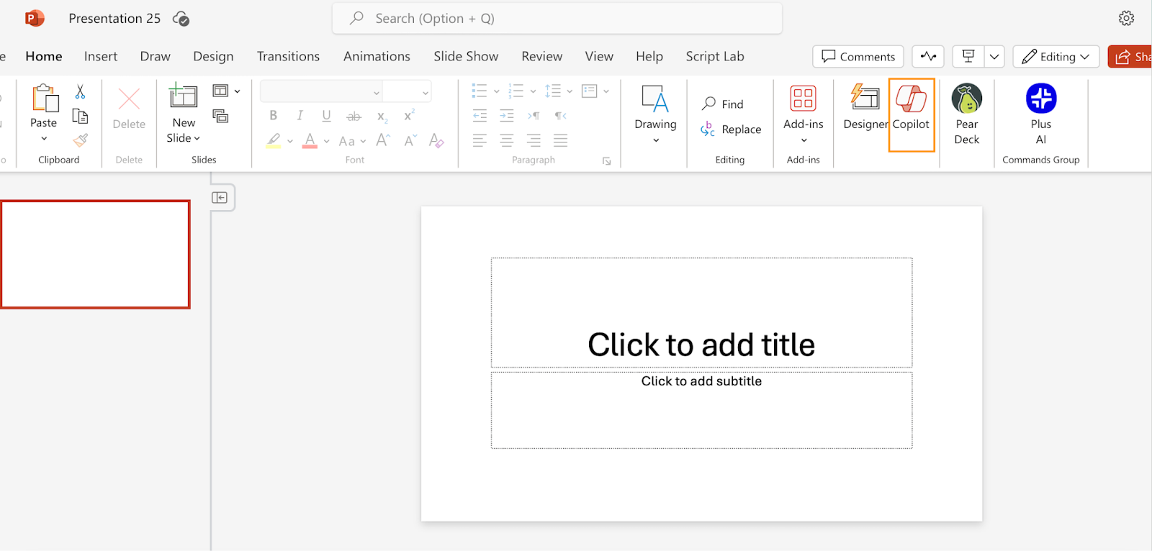Open paragraph dialog launcher arrow
This screenshot has width=1152, height=551.
(607, 161)
